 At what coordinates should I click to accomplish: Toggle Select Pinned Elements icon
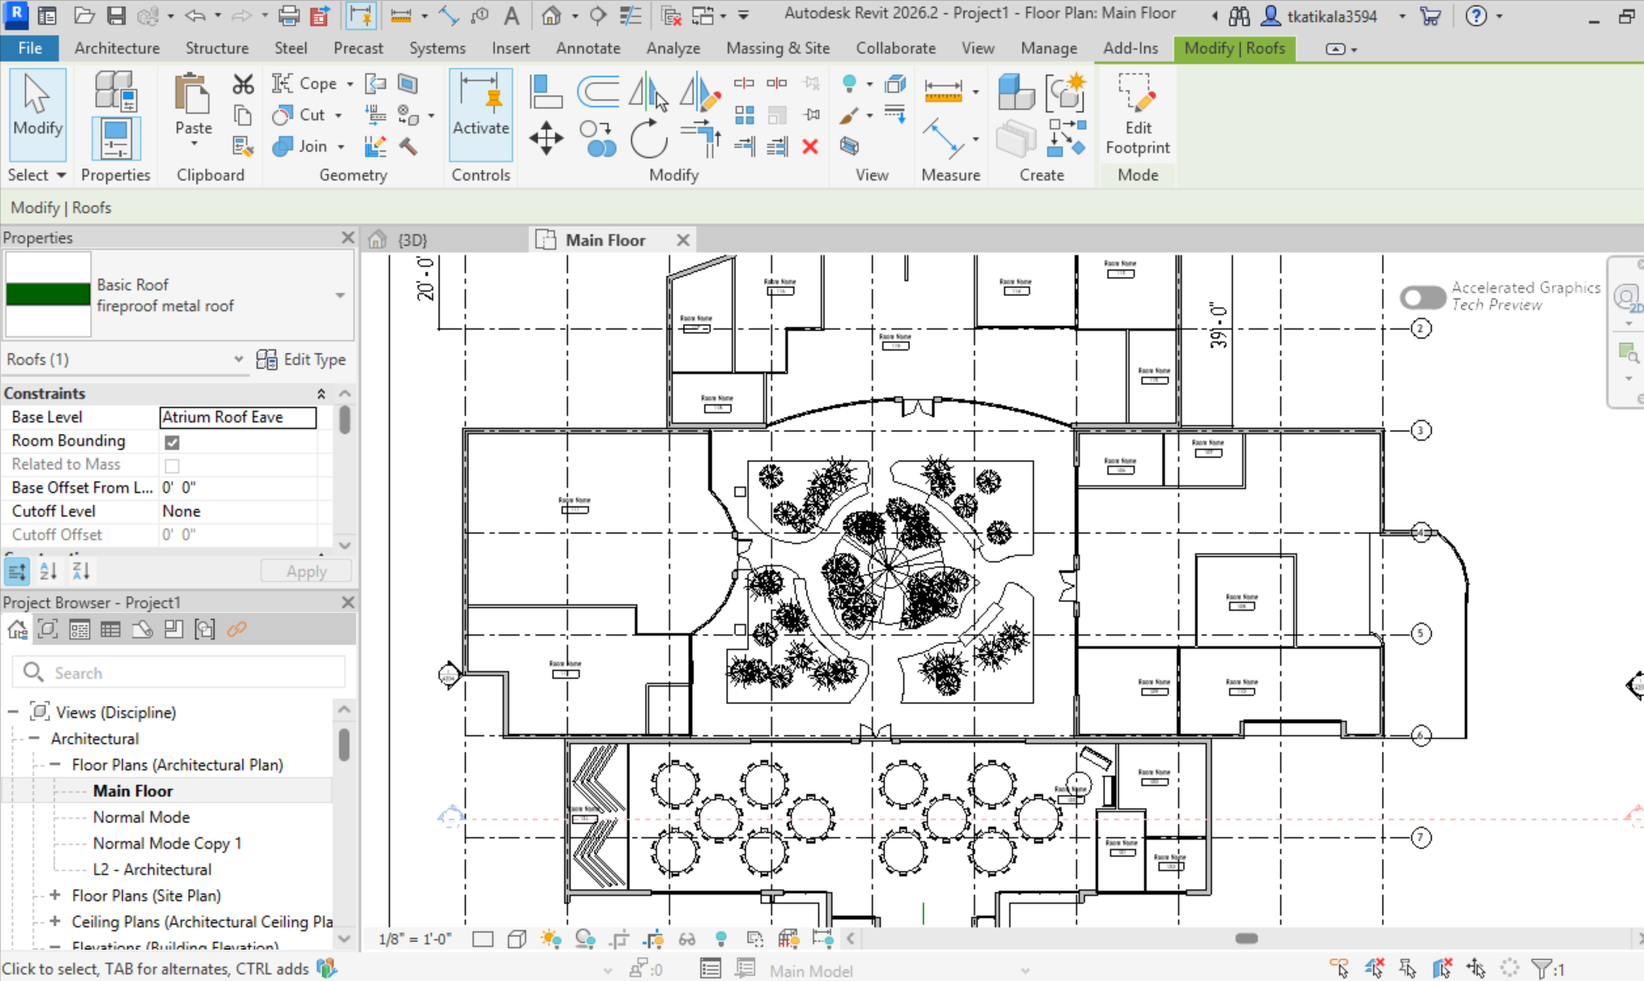pyautogui.click(x=1408, y=969)
